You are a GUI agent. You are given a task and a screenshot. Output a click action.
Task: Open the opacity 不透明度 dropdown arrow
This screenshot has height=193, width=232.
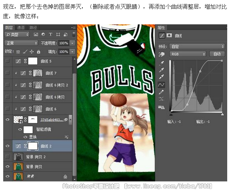72,43
